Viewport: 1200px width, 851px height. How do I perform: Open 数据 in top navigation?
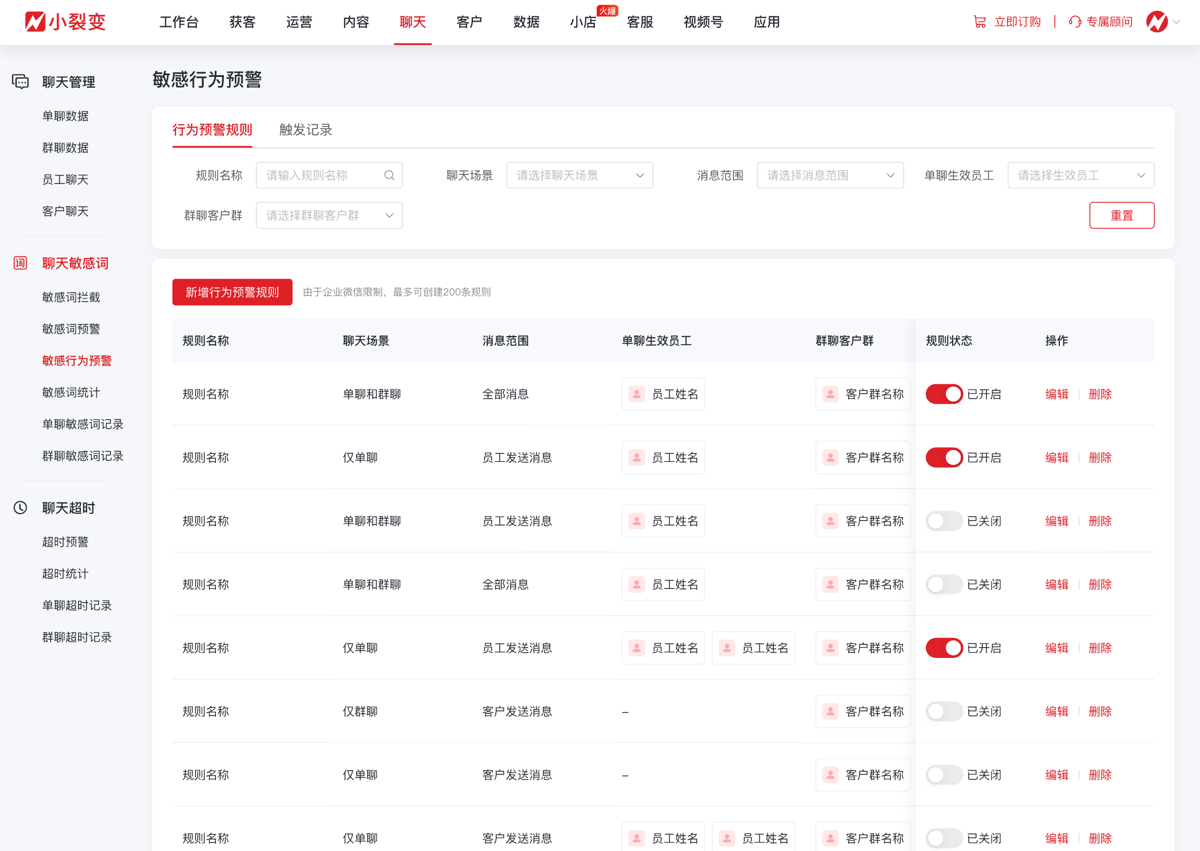click(x=526, y=22)
